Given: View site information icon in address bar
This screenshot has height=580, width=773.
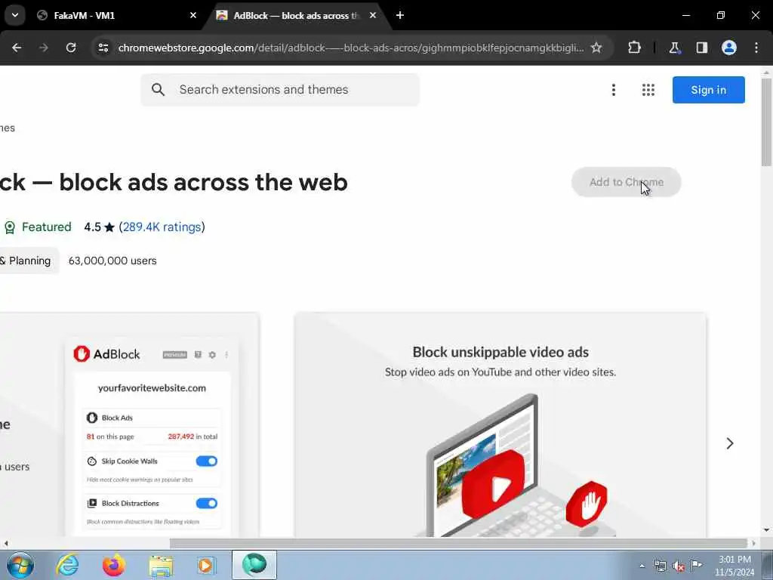Looking at the screenshot, I should click(x=103, y=48).
